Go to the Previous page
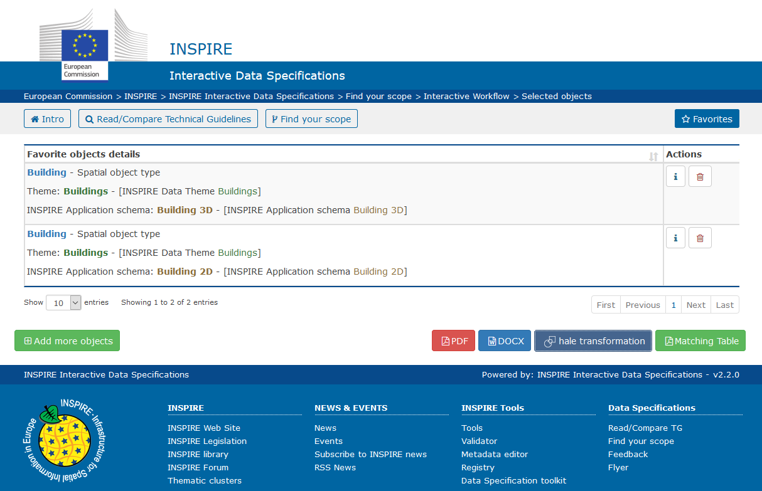Image resolution: width=762 pixels, height=491 pixels. (x=643, y=305)
